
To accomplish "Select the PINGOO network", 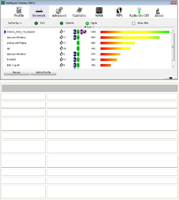I will click(11, 60).
